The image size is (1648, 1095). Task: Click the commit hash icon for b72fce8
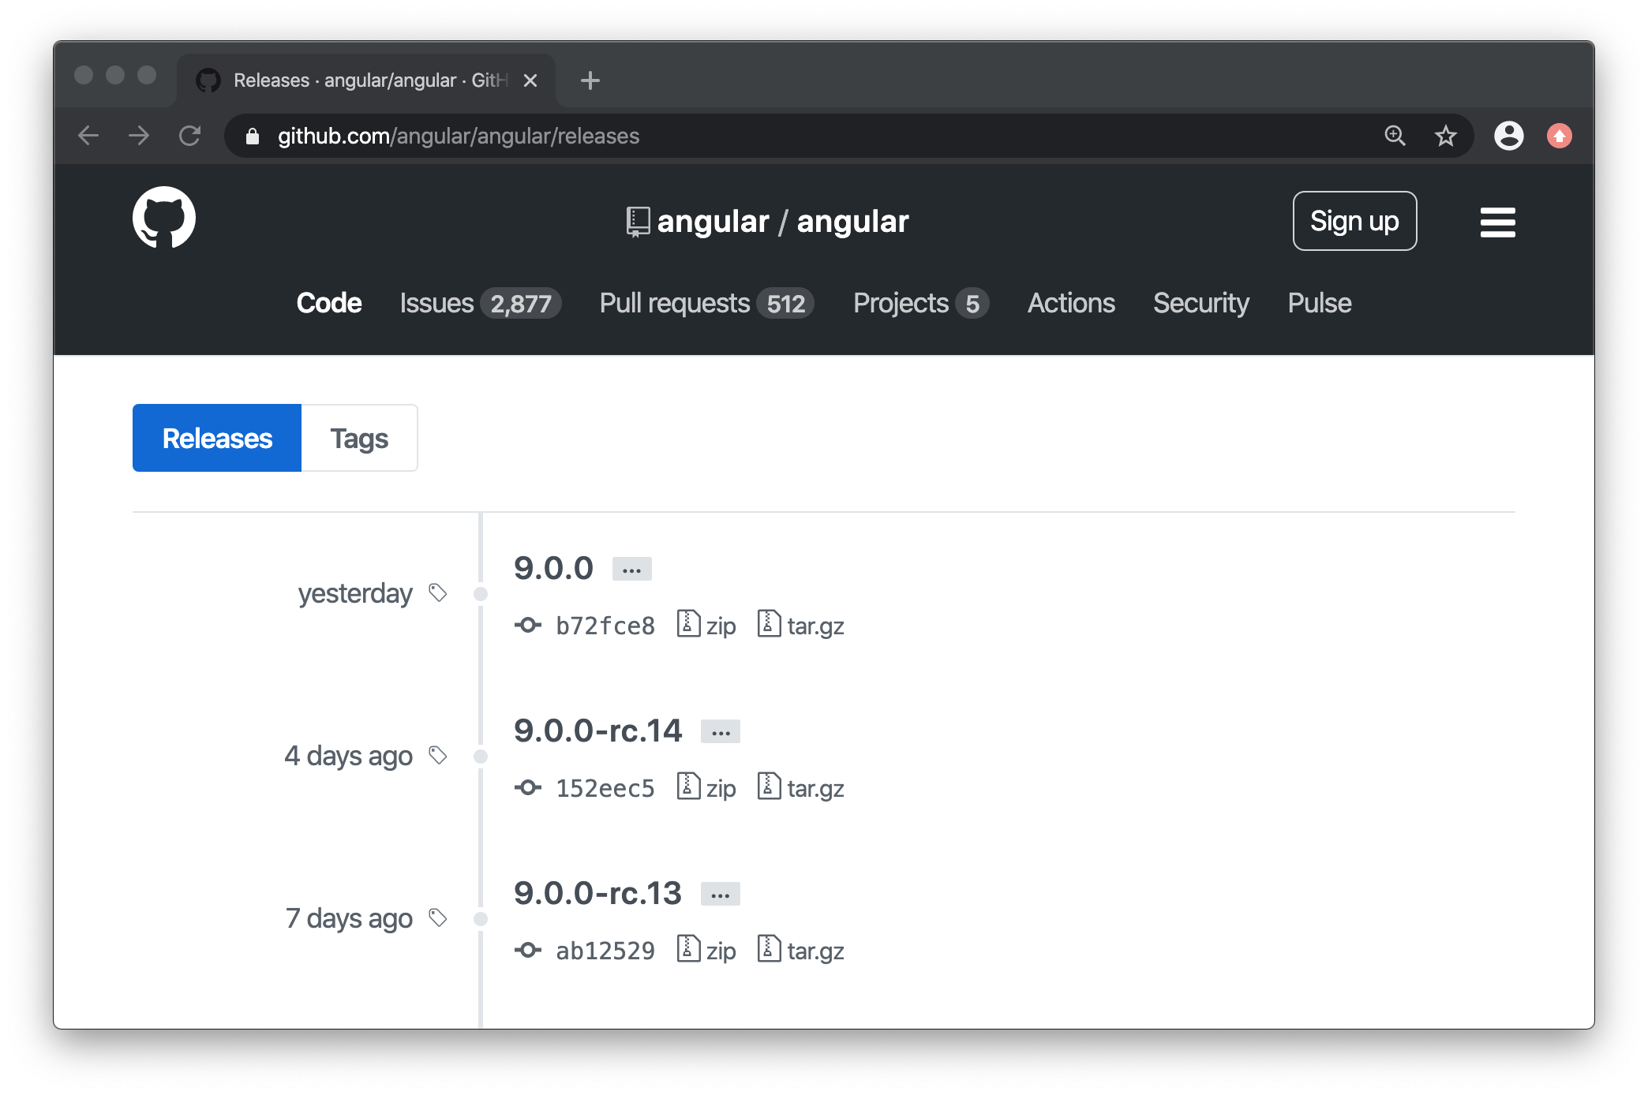click(527, 623)
